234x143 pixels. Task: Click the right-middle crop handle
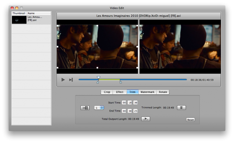[x=137, y=47]
